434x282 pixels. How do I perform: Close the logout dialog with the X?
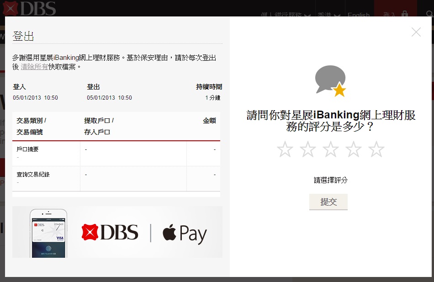416,32
